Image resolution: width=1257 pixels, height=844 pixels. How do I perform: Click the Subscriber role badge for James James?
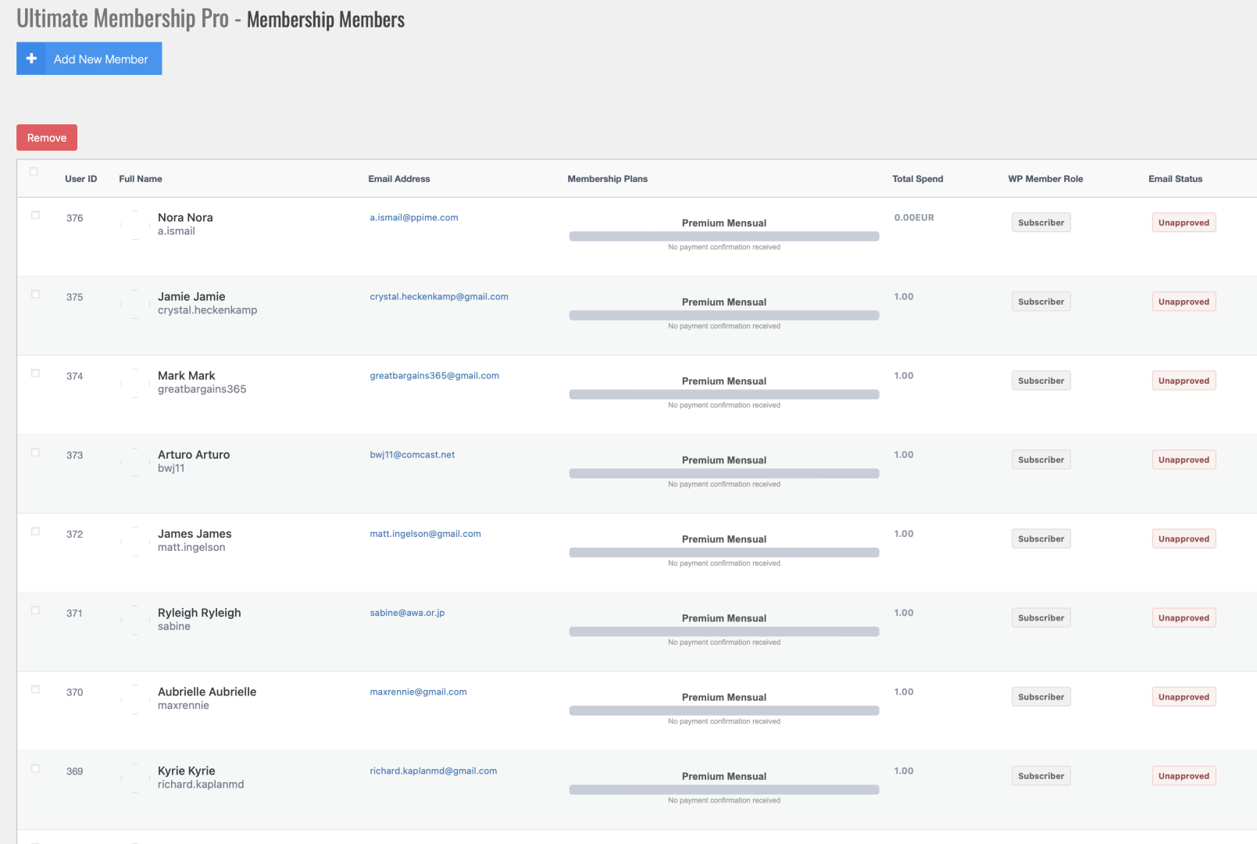(1041, 538)
